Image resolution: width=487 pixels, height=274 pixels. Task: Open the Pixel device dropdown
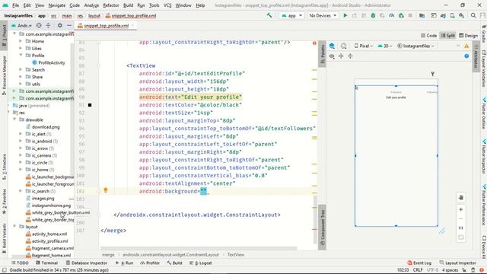364,46
